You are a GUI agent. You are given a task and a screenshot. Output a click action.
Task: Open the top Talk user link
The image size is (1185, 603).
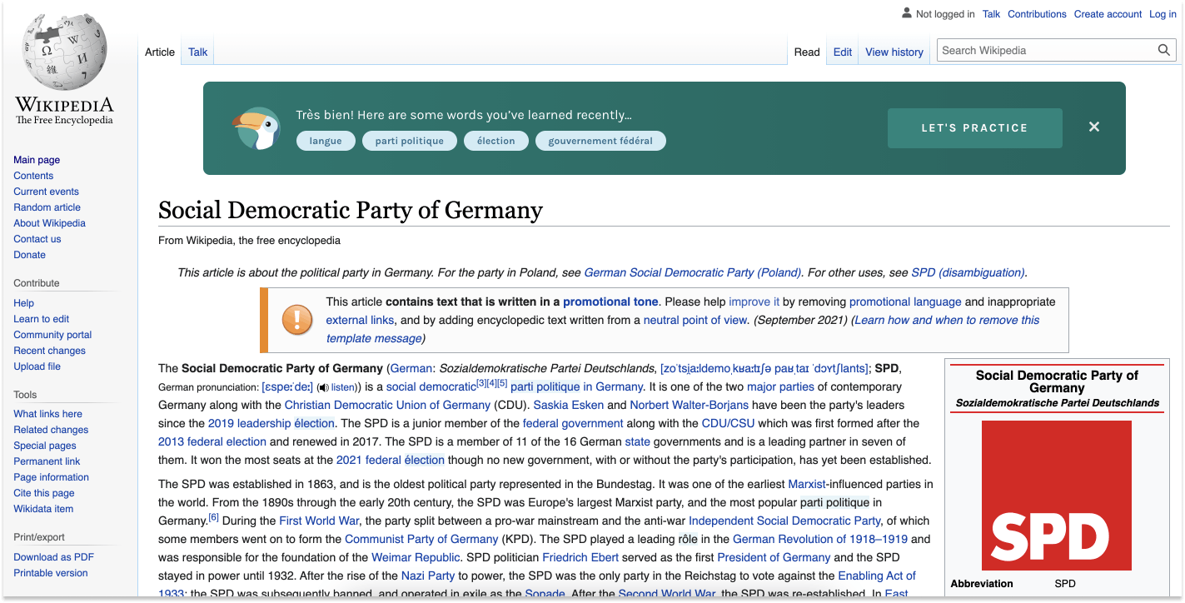point(991,14)
